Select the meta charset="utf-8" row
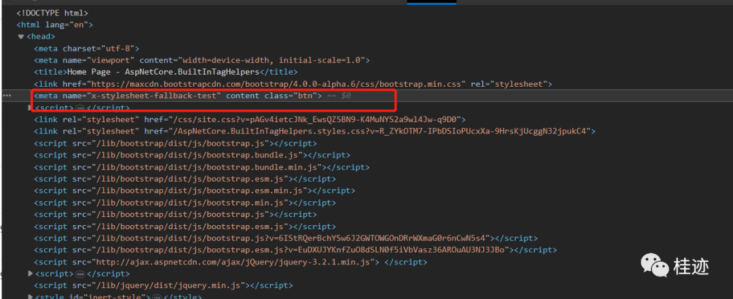The height and width of the screenshot is (299, 733). click(x=86, y=49)
